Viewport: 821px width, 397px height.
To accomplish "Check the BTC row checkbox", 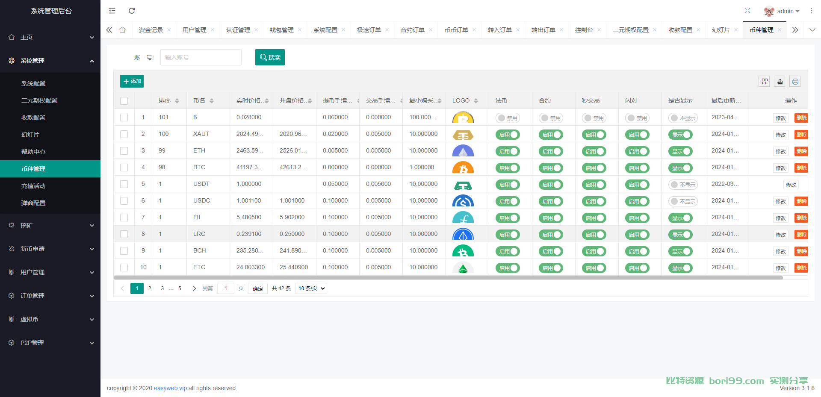I will point(124,168).
